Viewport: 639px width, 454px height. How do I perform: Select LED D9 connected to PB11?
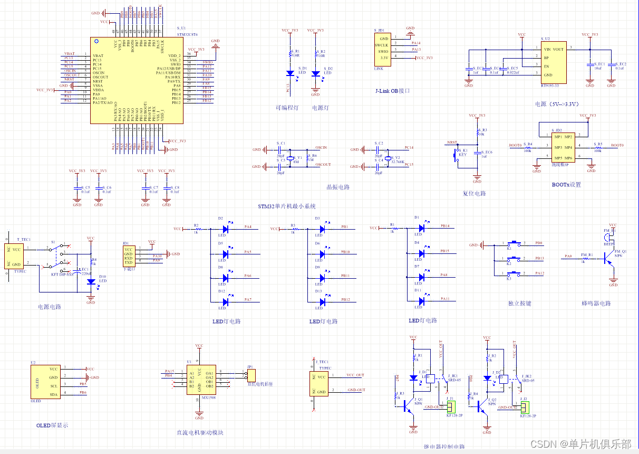click(322, 278)
